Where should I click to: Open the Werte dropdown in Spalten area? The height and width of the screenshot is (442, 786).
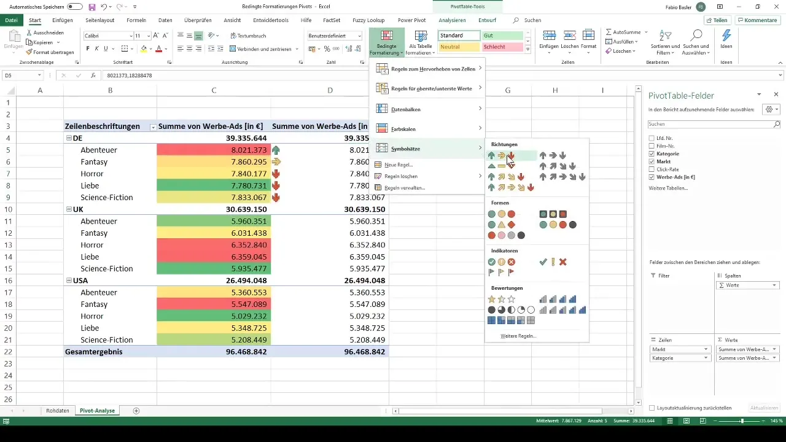774,285
